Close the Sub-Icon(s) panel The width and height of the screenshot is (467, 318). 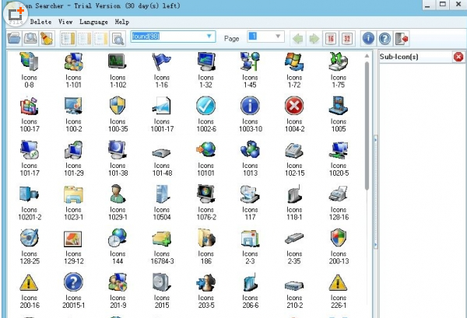[x=458, y=57]
